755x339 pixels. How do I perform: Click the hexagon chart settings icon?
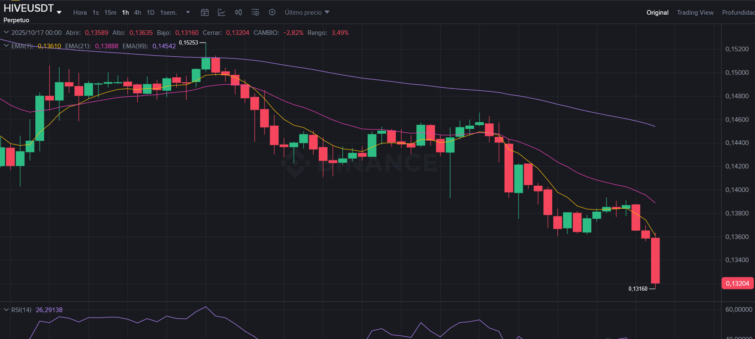(x=272, y=13)
